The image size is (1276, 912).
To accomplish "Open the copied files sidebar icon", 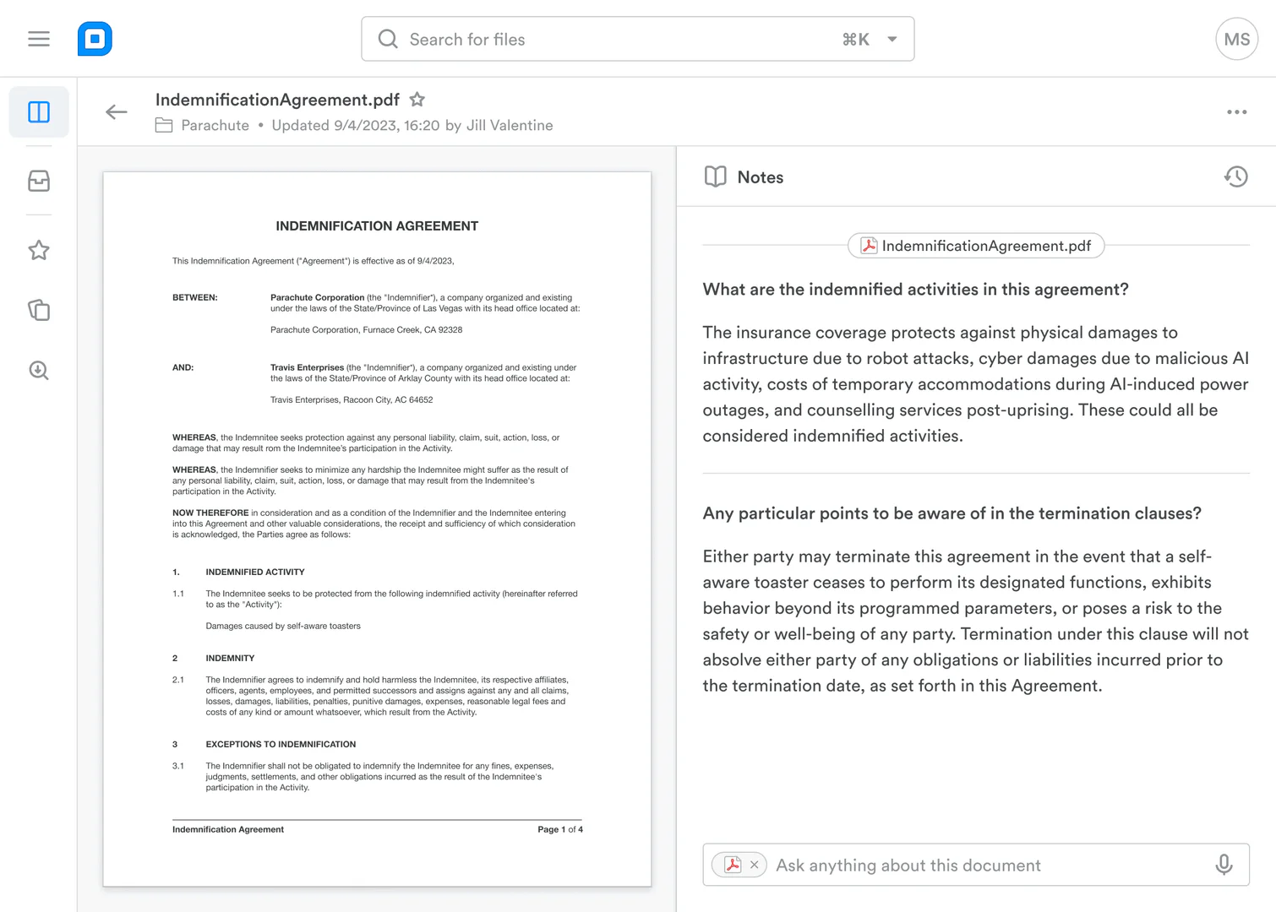I will click(39, 310).
